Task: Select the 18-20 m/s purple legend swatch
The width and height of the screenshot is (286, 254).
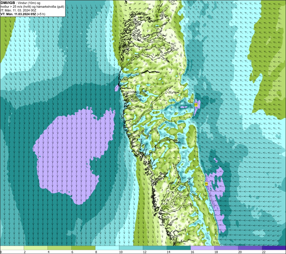Action: (x=226, y=248)
